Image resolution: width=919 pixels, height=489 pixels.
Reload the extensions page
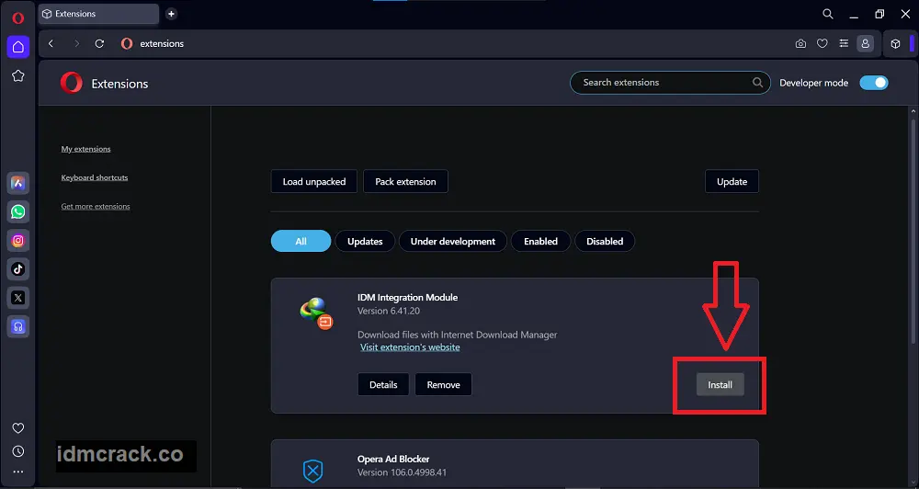(x=99, y=43)
